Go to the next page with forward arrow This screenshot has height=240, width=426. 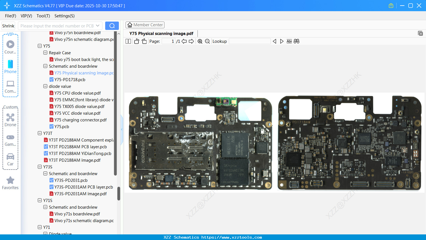pos(191,41)
